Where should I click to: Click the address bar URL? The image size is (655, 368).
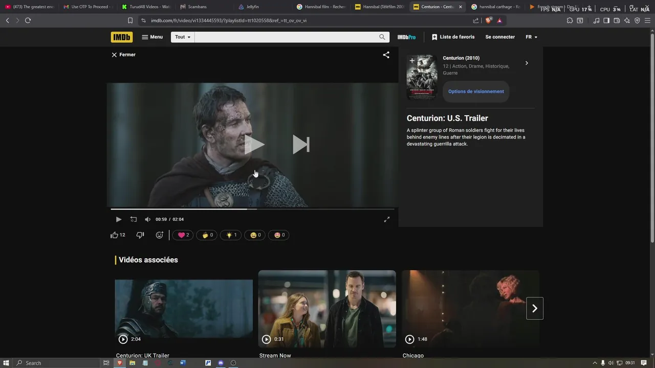pyautogui.click(x=229, y=20)
